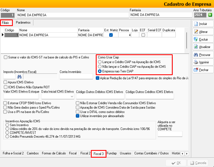Select crédito de 20% transporte incentive option
The image size is (214, 167).
click(7, 129)
